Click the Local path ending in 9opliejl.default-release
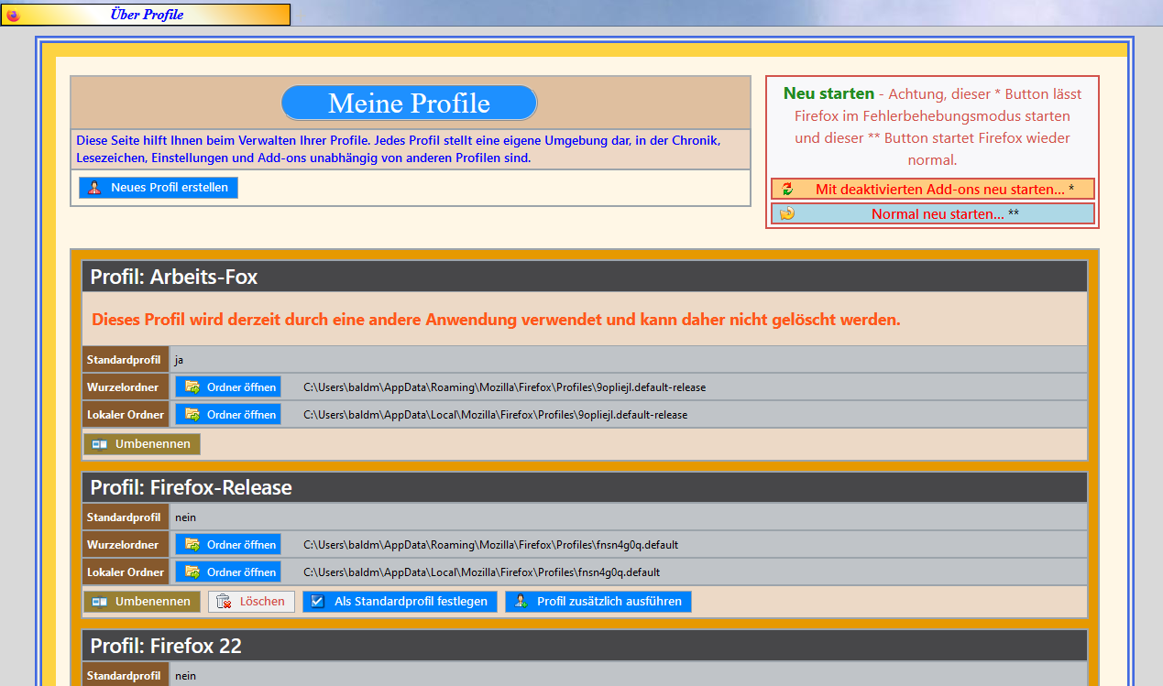This screenshot has width=1163, height=686. 495,415
